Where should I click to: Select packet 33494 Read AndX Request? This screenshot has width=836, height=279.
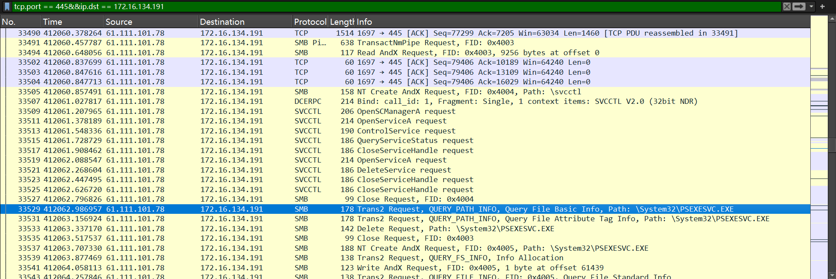[405, 53]
